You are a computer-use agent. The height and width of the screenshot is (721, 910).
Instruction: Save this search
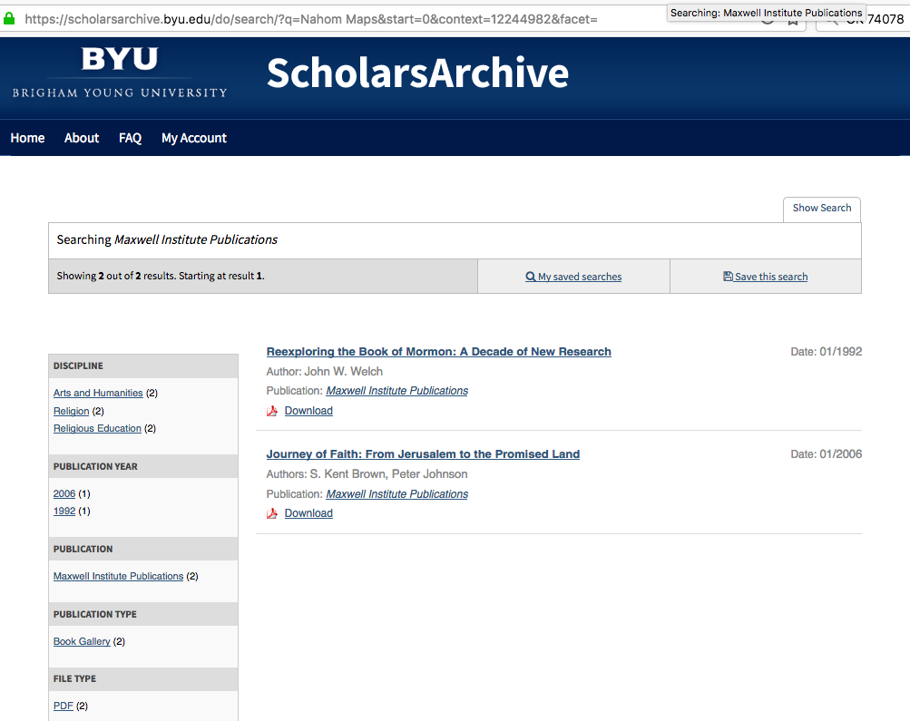pyautogui.click(x=765, y=277)
